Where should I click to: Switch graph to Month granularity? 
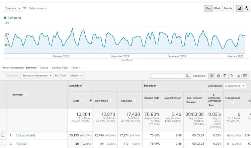tap(228, 8)
